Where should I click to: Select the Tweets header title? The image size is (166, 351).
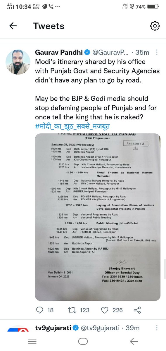coord(49,26)
